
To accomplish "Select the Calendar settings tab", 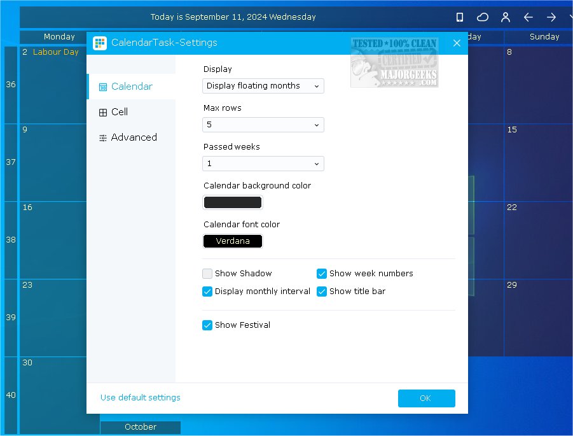I will tap(131, 87).
